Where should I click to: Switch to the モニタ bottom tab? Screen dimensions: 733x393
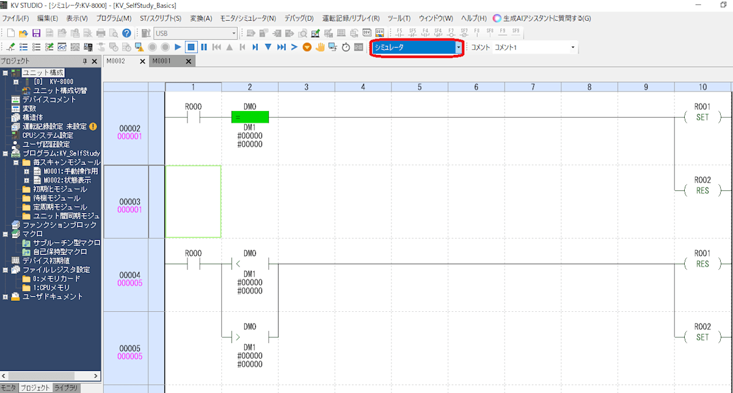click(9, 388)
